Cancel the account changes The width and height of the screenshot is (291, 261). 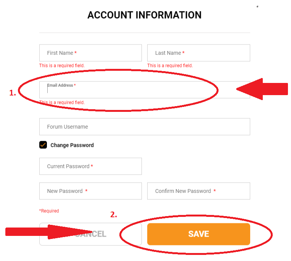point(90,234)
